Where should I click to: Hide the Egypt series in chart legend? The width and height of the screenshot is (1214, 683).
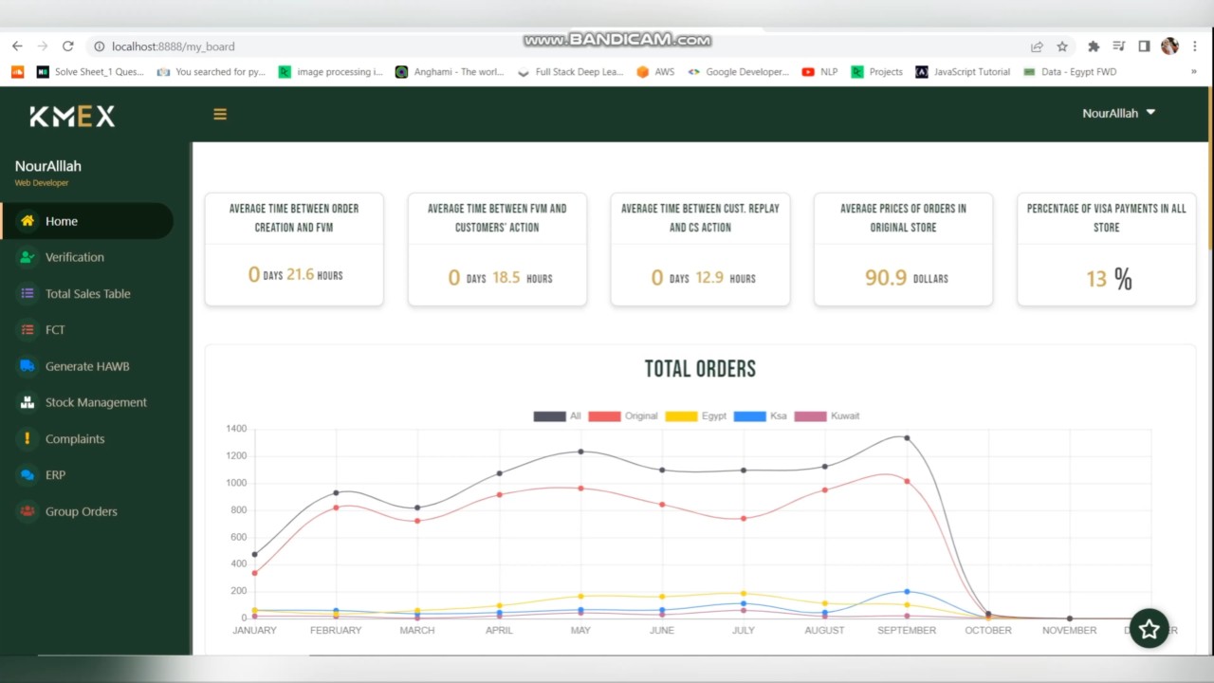tap(696, 416)
